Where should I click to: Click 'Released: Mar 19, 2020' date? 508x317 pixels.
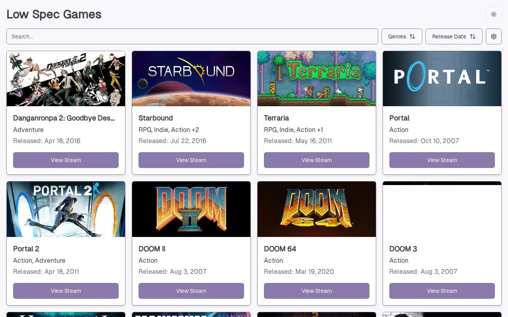(299, 271)
